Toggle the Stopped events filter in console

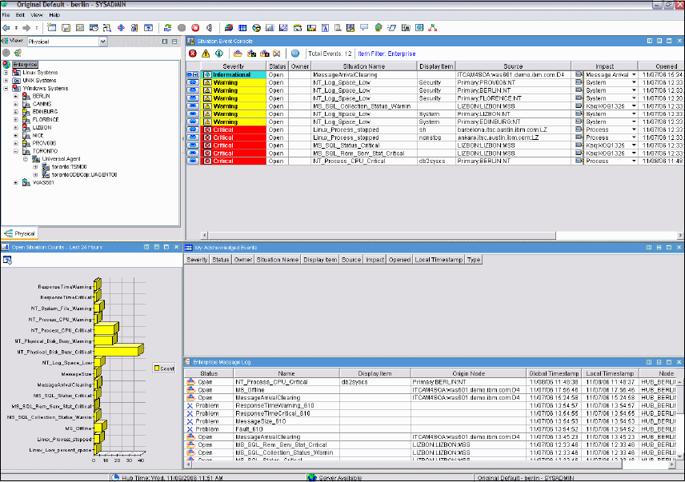click(265, 54)
